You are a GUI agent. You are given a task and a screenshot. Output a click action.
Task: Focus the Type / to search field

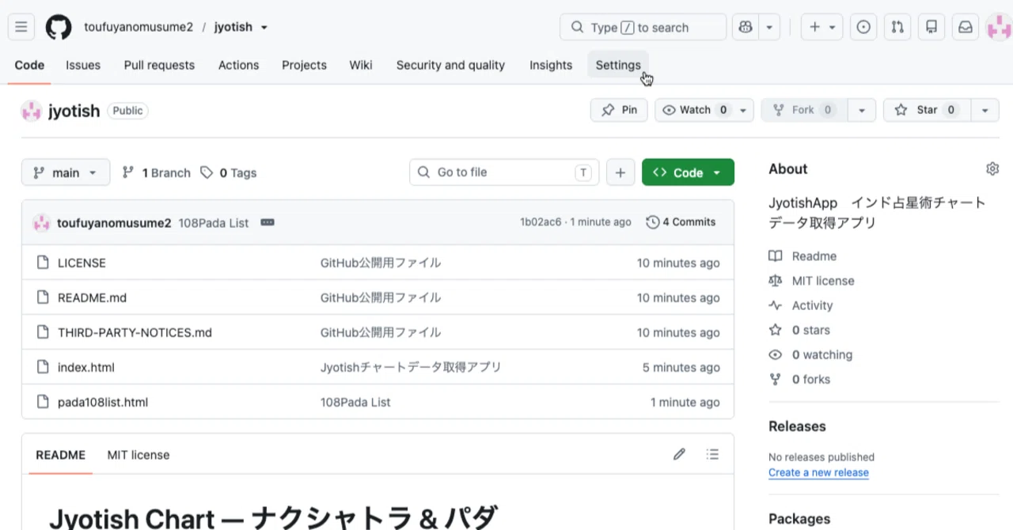click(643, 27)
